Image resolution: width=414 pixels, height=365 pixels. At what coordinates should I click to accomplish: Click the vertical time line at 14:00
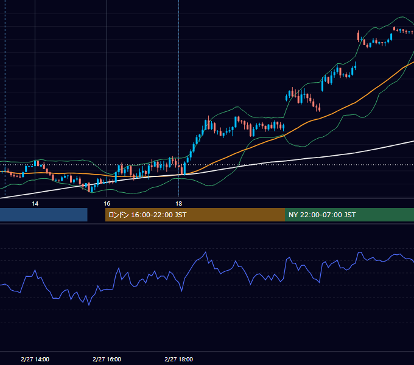point(35,99)
